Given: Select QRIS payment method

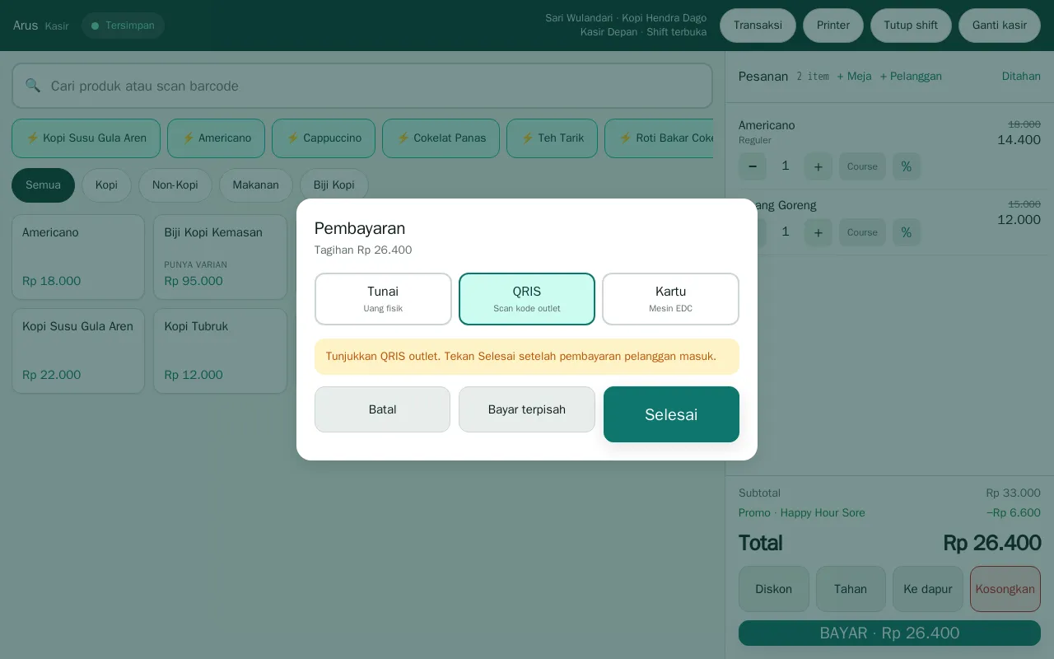Looking at the screenshot, I should (527, 299).
